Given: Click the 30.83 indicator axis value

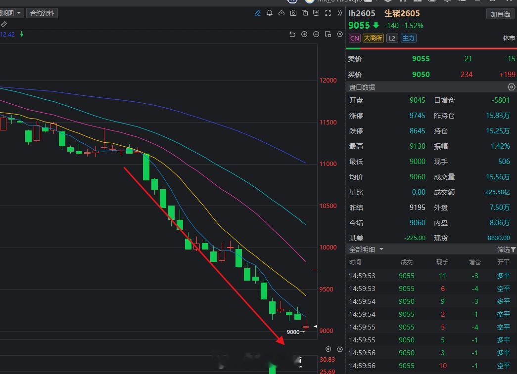Looking at the screenshot, I should (x=327, y=360).
